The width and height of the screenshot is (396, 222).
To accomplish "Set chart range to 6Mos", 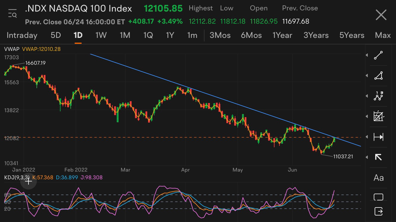I will 251,35.
